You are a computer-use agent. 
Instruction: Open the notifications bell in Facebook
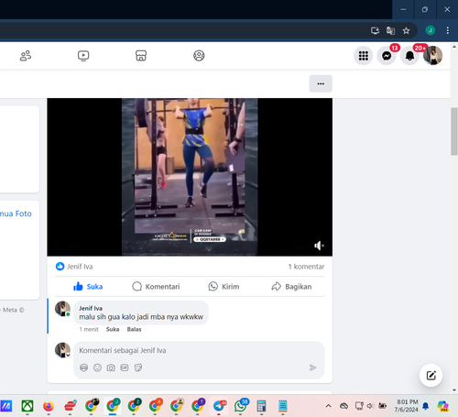(x=409, y=56)
